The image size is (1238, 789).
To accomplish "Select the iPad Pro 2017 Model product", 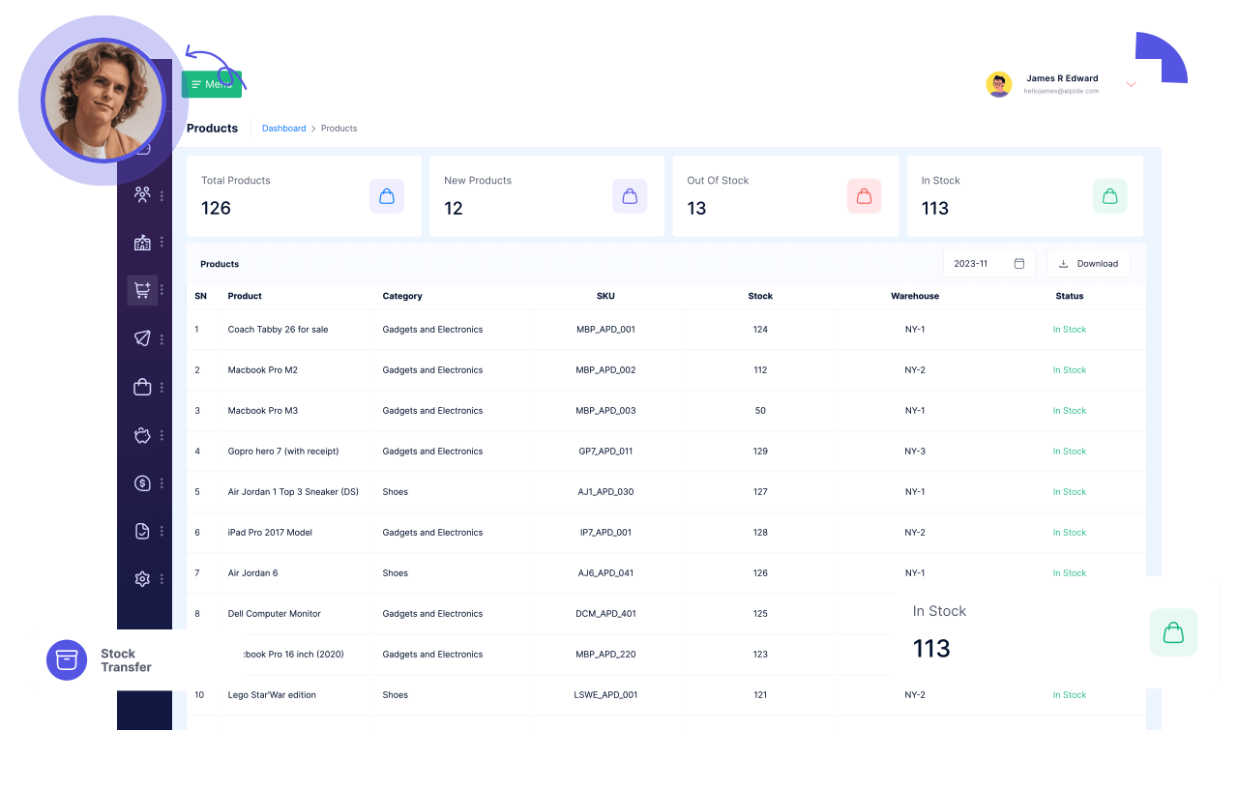I will point(270,533).
